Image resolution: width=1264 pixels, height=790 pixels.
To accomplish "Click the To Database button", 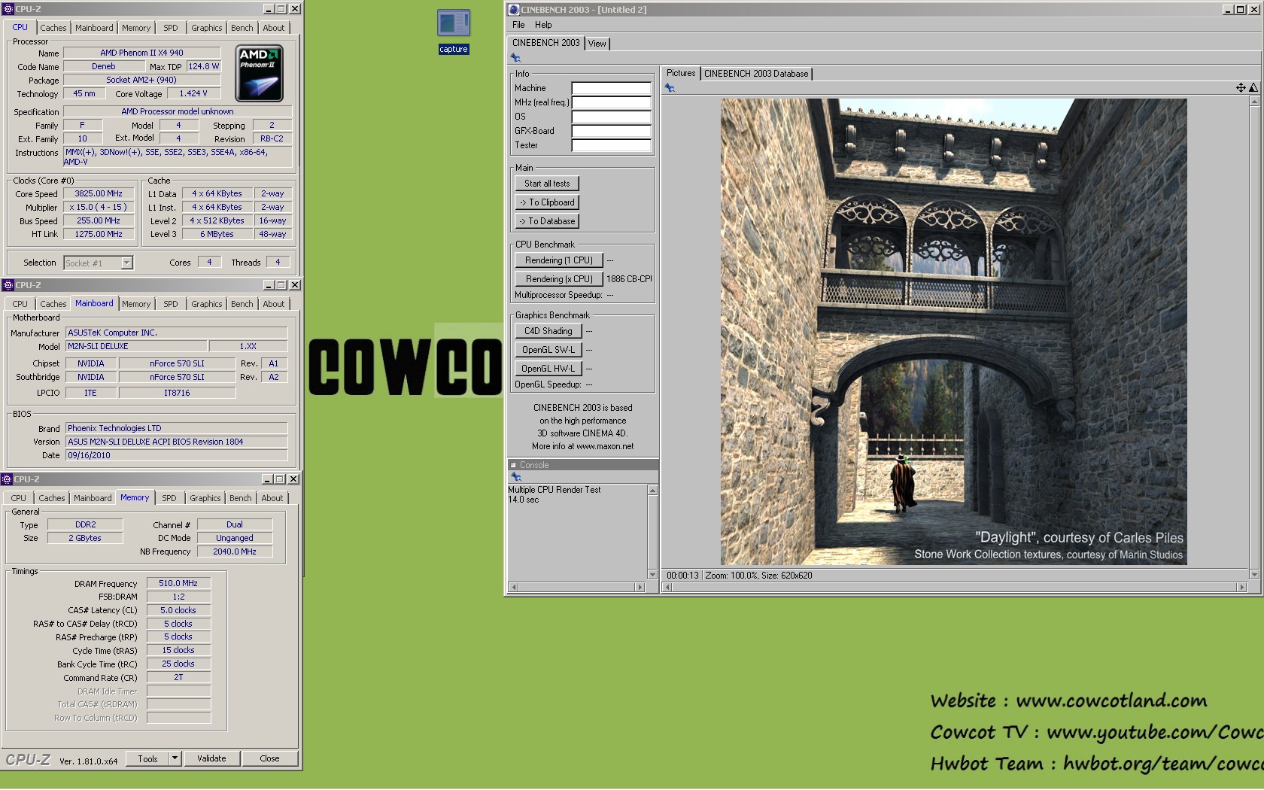I will tap(547, 221).
